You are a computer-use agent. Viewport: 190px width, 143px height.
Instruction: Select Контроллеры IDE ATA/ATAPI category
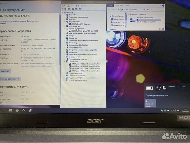(78, 45)
